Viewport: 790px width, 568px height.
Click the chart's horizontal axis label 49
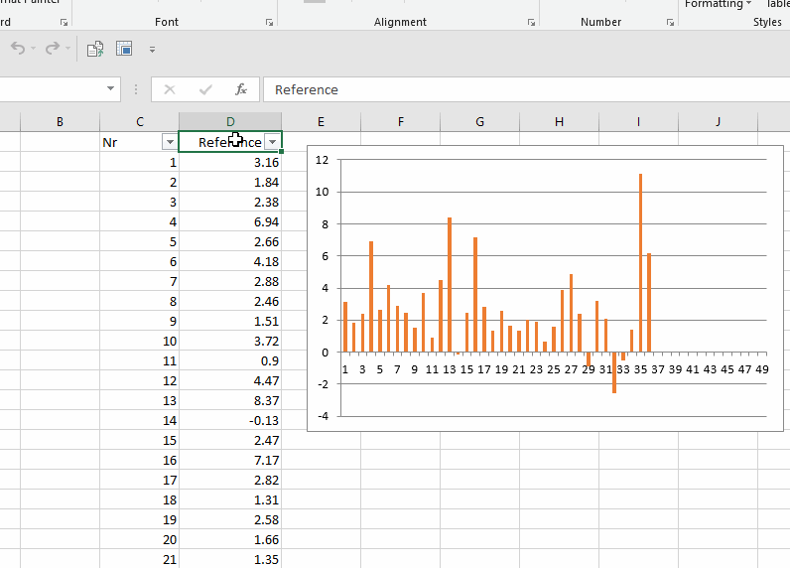point(762,369)
